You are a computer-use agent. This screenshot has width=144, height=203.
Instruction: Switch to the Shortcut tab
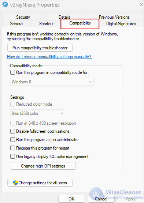(46, 24)
